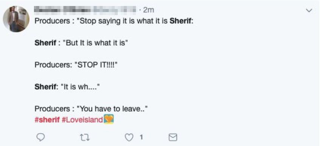
Task: Click the Love Island heart emoji icon
Action: [108, 119]
